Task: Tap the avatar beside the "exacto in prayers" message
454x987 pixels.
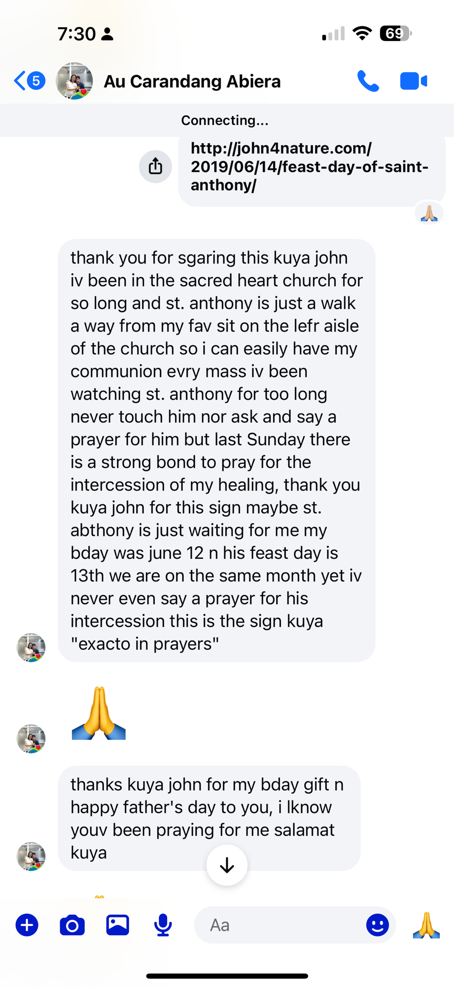Action: click(31, 647)
